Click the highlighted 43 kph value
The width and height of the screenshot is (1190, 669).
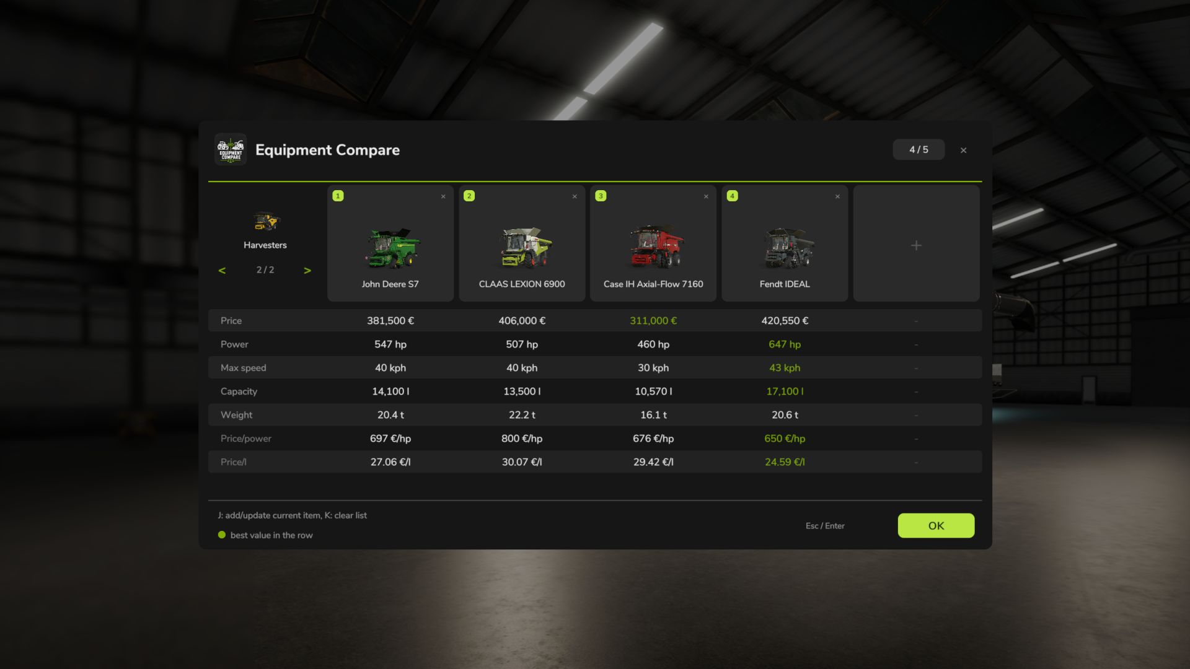[785, 367]
